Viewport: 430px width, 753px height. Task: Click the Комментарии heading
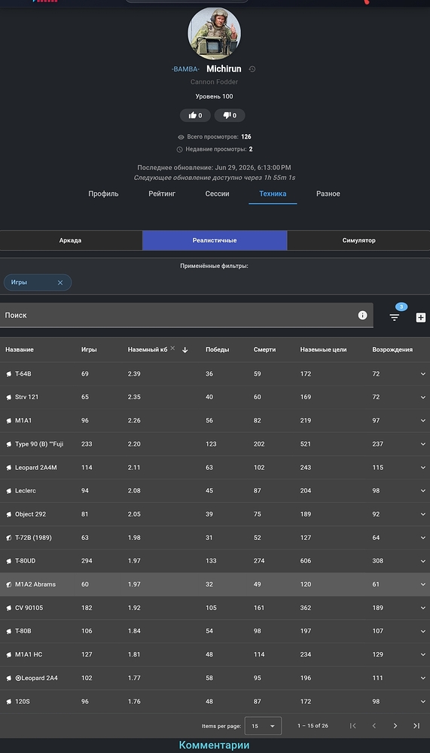(215, 745)
